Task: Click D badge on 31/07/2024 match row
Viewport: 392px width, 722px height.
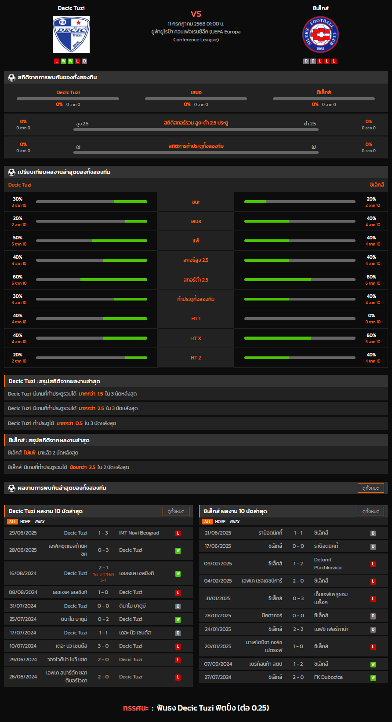Action: (178, 606)
